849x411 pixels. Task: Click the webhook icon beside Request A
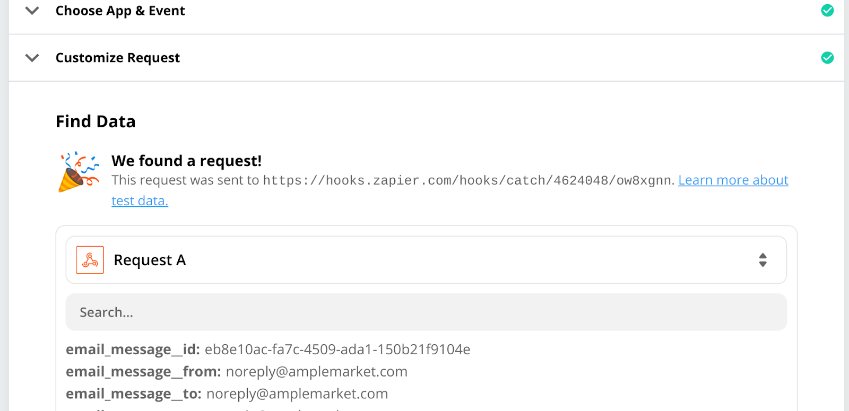90,260
